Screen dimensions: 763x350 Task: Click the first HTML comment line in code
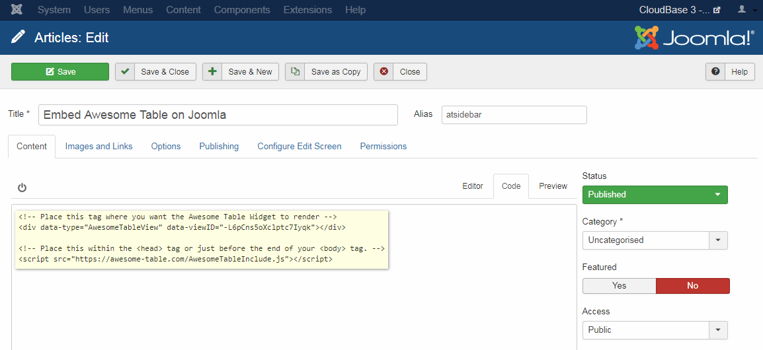(178, 217)
